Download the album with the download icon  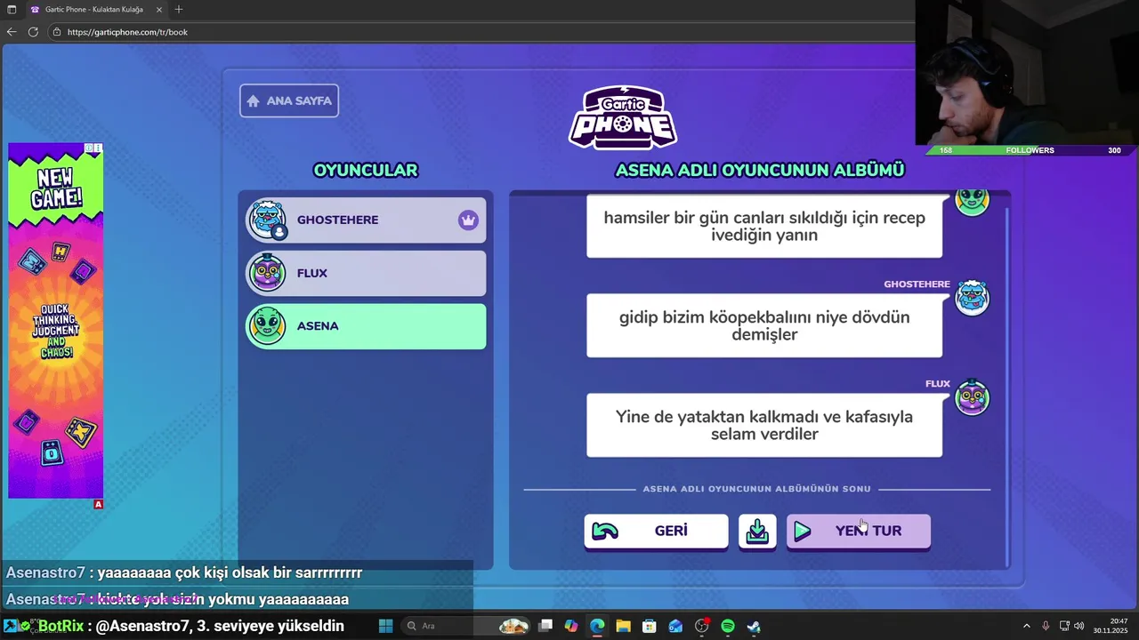pyautogui.click(x=757, y=531)
